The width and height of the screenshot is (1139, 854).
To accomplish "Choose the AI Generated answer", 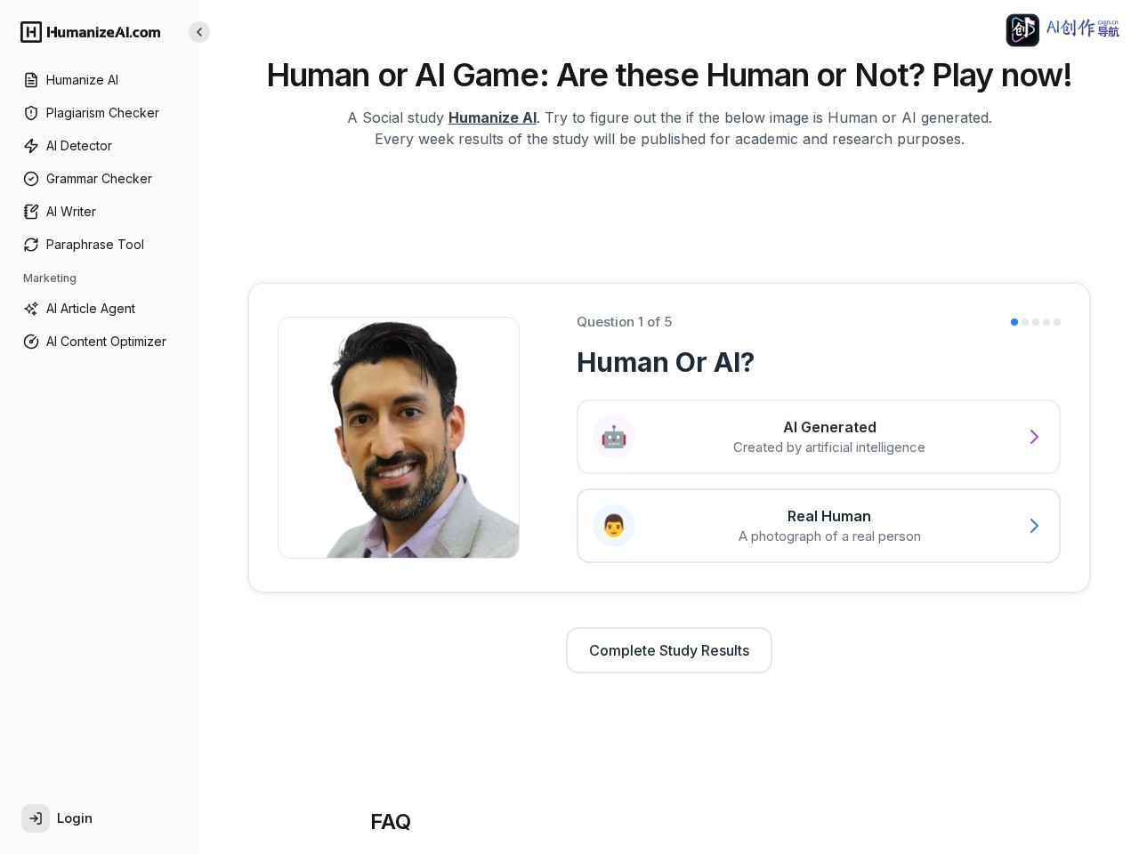I will (819, 437).
